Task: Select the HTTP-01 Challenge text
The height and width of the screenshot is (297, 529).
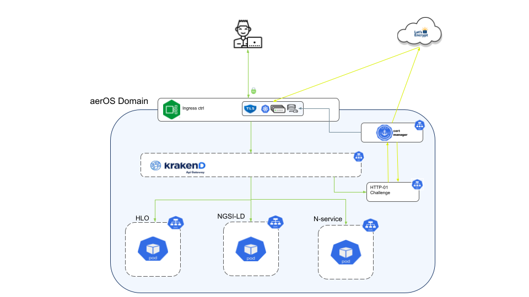Action: 380,190
